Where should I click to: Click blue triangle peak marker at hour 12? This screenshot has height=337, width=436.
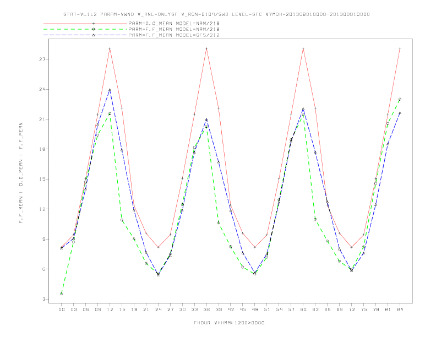pos(110,90)
